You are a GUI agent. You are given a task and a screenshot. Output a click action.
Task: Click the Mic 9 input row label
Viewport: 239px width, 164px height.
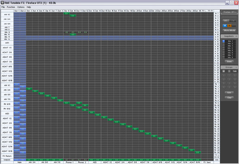(x=7, y=32)
